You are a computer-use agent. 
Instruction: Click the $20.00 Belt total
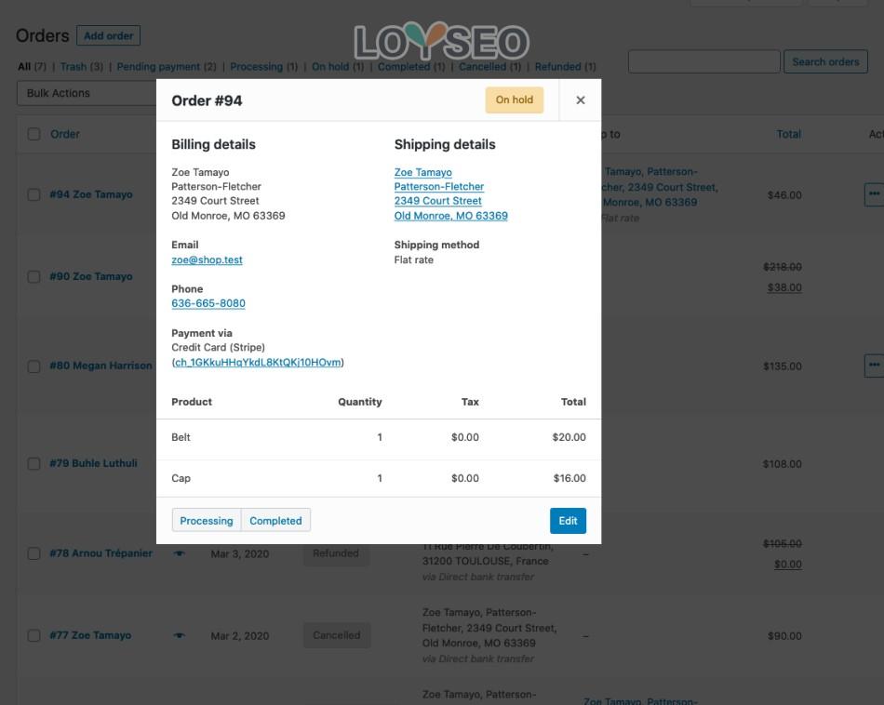tap(569, 437)
